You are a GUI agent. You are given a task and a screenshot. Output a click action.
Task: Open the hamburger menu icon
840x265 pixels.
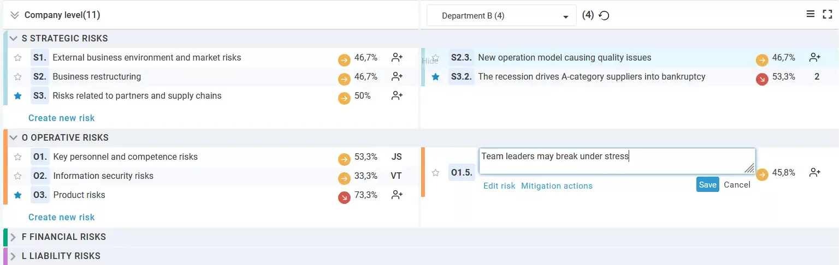click(811, 15)
